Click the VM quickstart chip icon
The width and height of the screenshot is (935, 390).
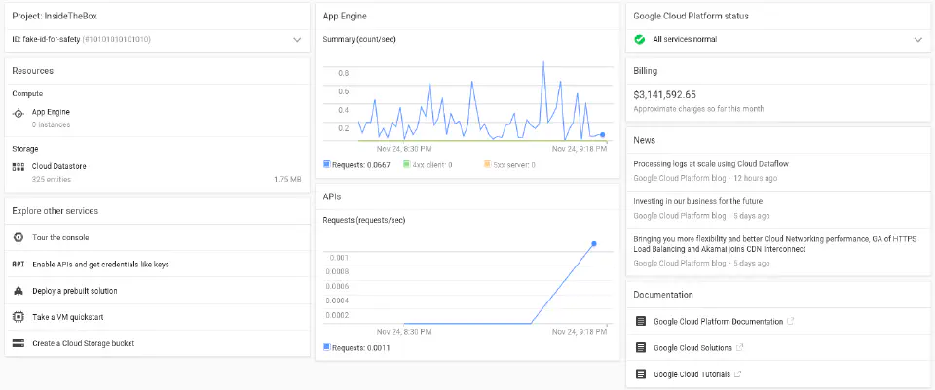coord(19,317)
